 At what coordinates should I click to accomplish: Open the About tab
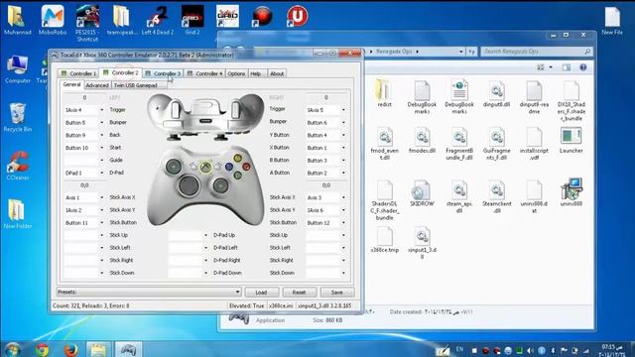click(277, 73)
